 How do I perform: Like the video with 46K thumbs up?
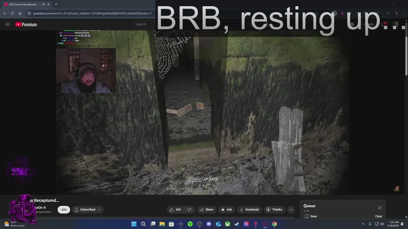(x=175, y=210)
